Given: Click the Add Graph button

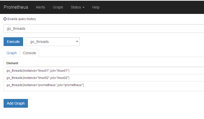Looking at the screenshot, I should pyautogui.click(x=16, y=103).
